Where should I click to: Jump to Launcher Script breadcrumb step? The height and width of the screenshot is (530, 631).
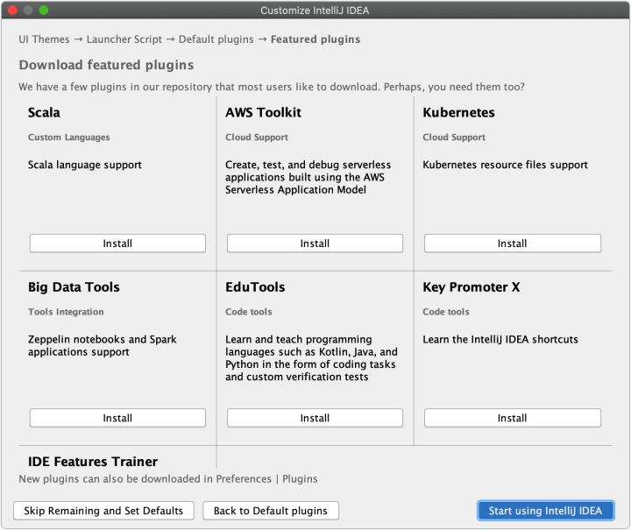(124, 39)
